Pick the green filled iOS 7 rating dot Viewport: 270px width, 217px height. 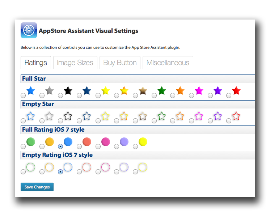pos(31,142)
